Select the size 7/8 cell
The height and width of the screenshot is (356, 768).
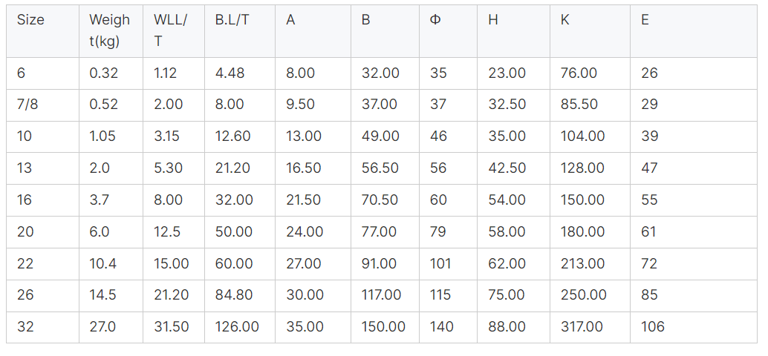pos(27,105)
